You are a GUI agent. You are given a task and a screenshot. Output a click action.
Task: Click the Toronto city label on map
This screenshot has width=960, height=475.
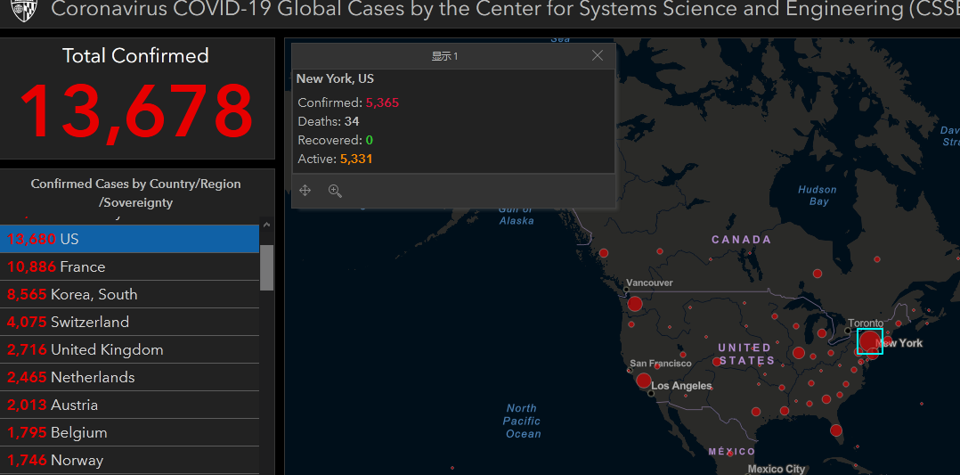pyautogui.click(x=866, y=323)
